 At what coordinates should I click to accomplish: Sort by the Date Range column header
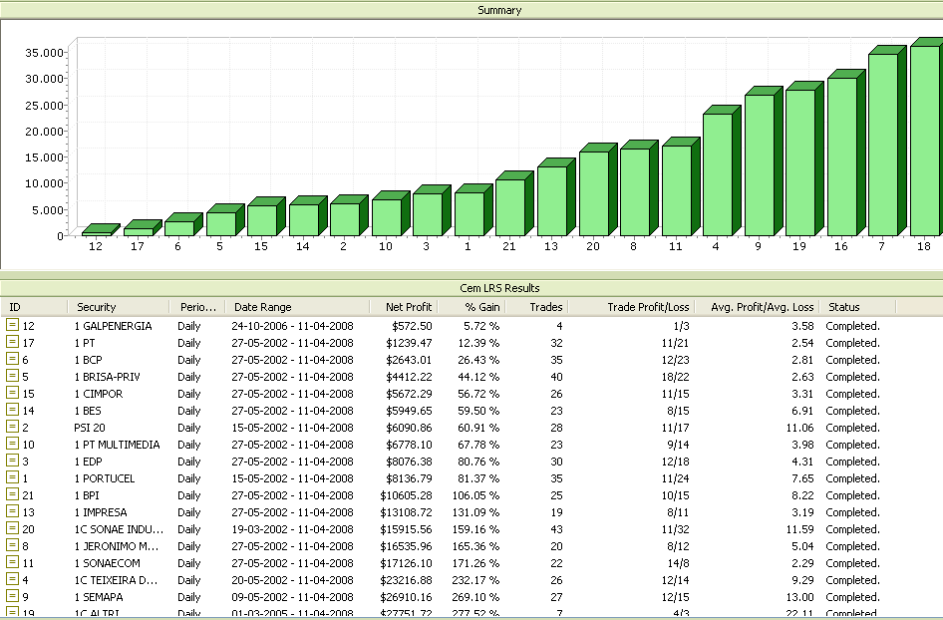pyautogui.click(x=297, y=307)
